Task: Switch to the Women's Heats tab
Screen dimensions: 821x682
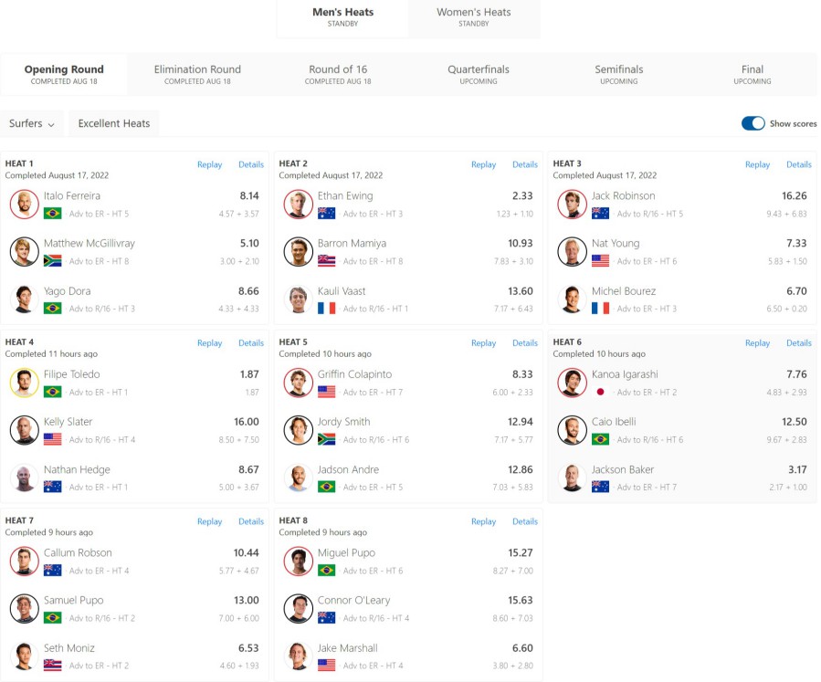Action: (474, 17)
